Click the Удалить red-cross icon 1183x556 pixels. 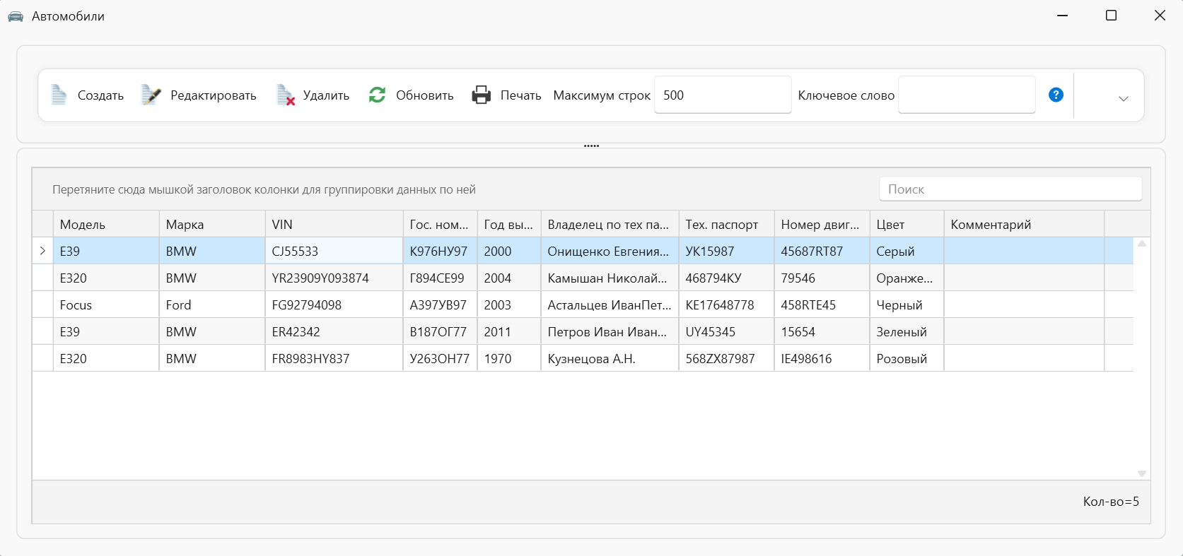point(286,95)
